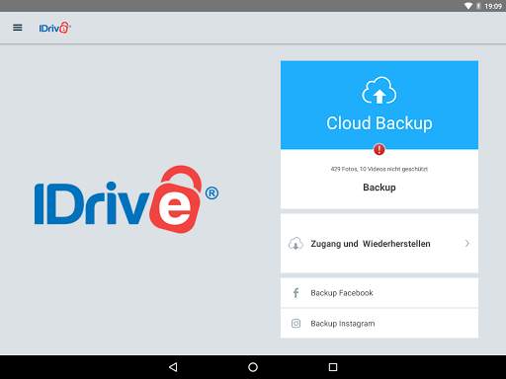Tap the Cloud Backup title
Screen dimensions: 506x379
(x=379, y=123)
